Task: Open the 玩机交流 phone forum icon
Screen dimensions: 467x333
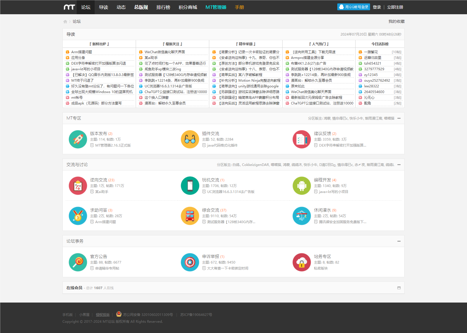Action: pyautogui.click(x=190, y=186)
